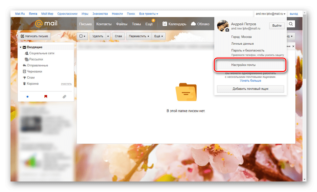Viewport: 317px width, 192px height.
Task: Open the Отправленные folder
Action: click(x=36, y=65)
